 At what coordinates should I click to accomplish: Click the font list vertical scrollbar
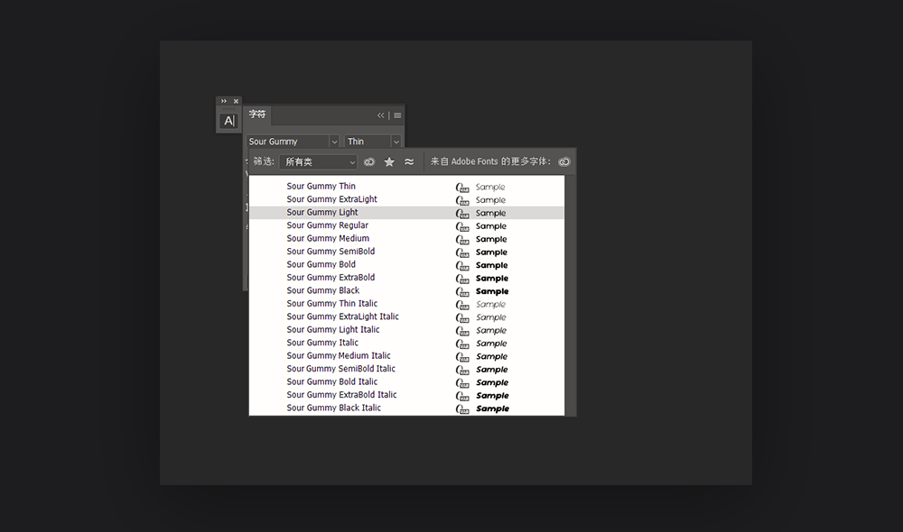[x=570, y=295]
